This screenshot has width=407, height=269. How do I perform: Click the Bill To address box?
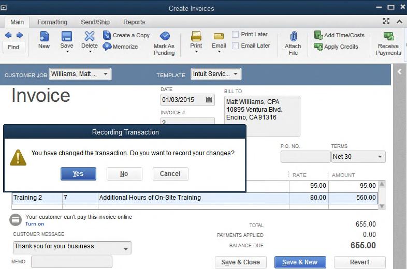coord(262,116)
